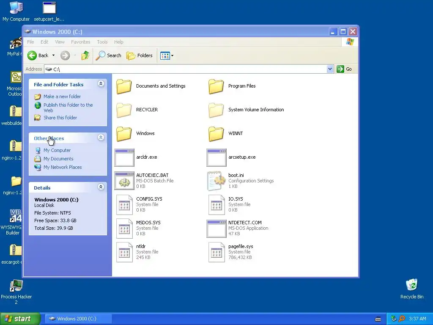Click the Views grid icon

[165, 55]
